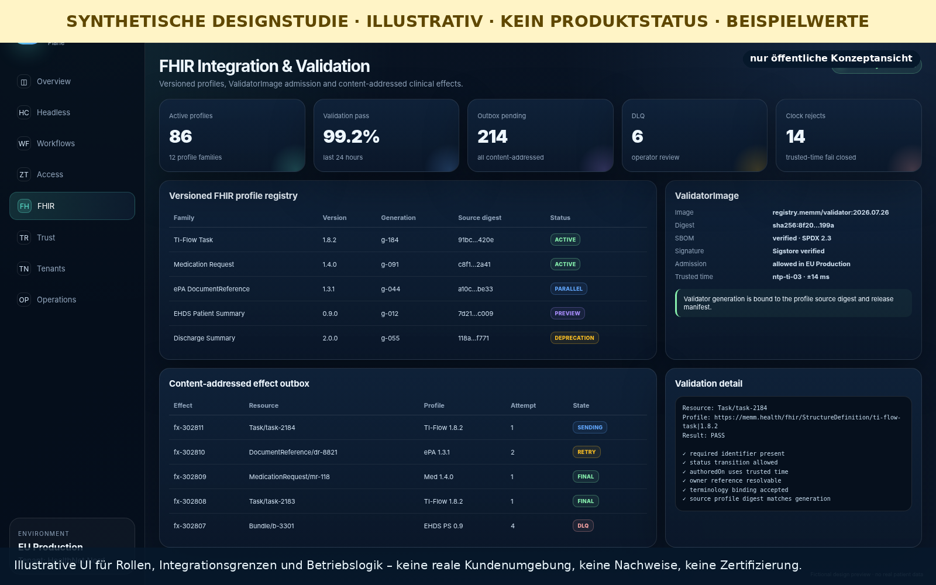The width and height of the screenshot is (936, 585).
Task: Open resource Task/task-2183
Action: coord(272,502)
